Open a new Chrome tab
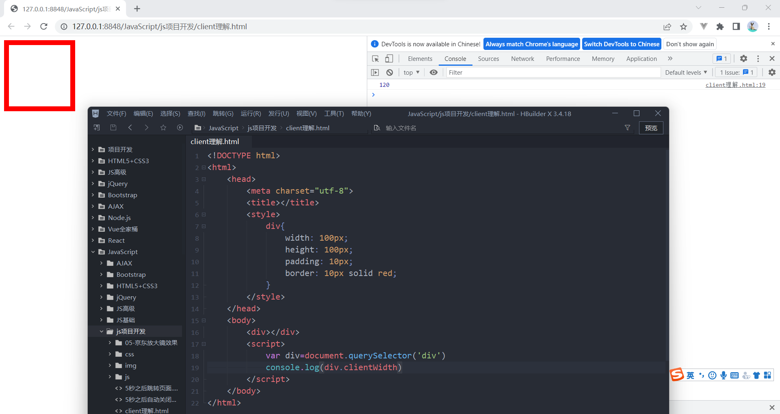This screenshot has width=780, height=414. 137,9
